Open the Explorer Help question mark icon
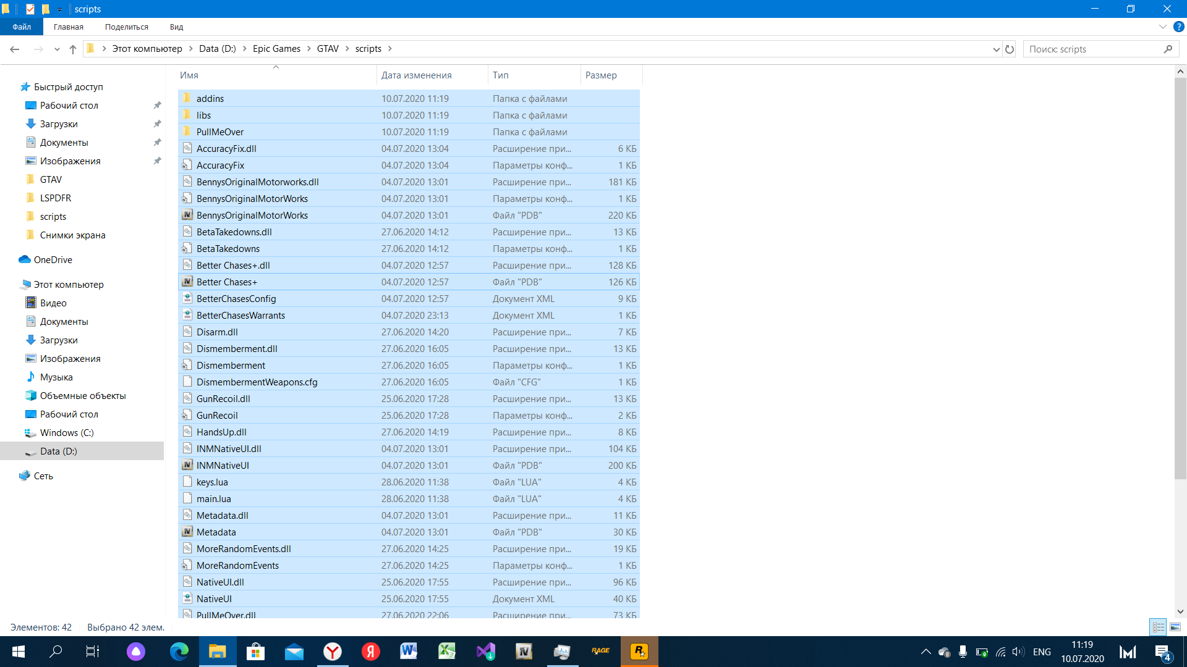1187x667 pixels. click(x=1179, y=27)
